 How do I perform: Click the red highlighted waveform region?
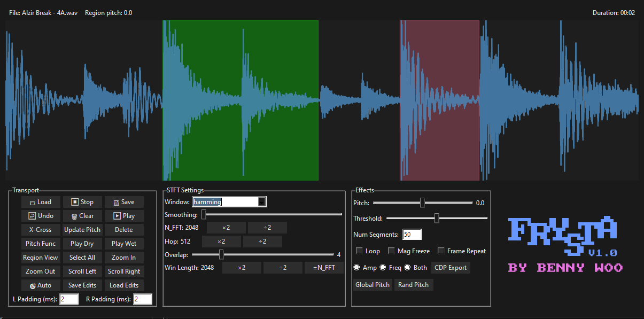(439, 100)
